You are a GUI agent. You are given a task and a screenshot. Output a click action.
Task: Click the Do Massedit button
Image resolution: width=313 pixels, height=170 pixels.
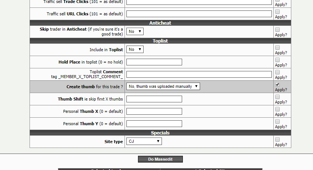(160, 159)
